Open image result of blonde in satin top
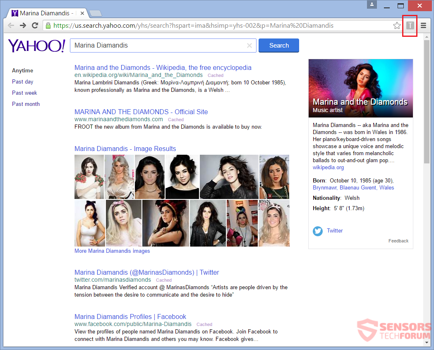 120,177
